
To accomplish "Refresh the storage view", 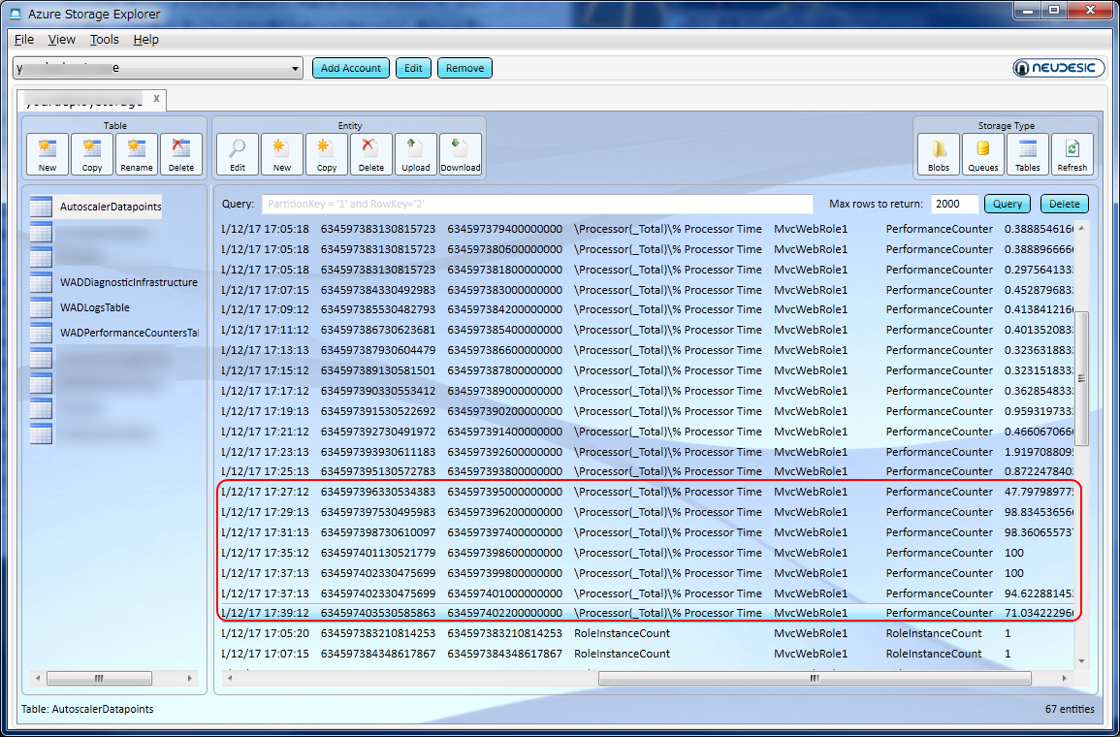I will pos(1072,154).
